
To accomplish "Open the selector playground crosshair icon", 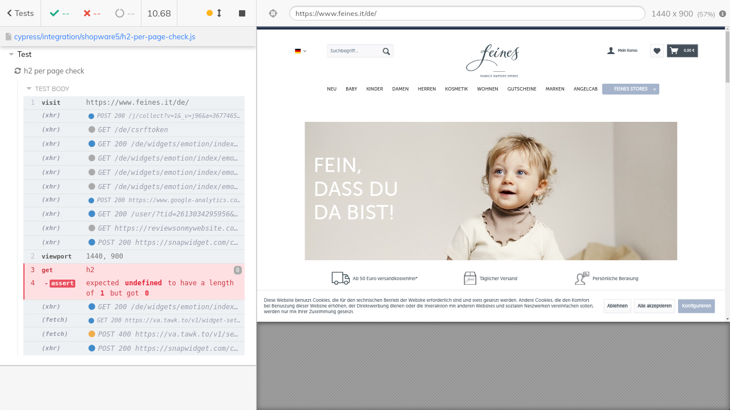I will pyautogui.click(x=273, y=13).
